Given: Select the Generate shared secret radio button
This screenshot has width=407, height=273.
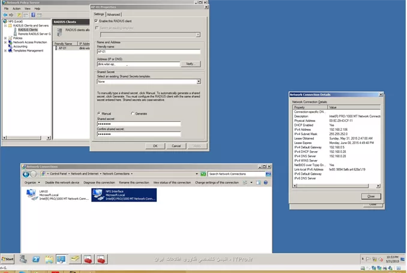Looking at the screenshot, I should (133, 113).
